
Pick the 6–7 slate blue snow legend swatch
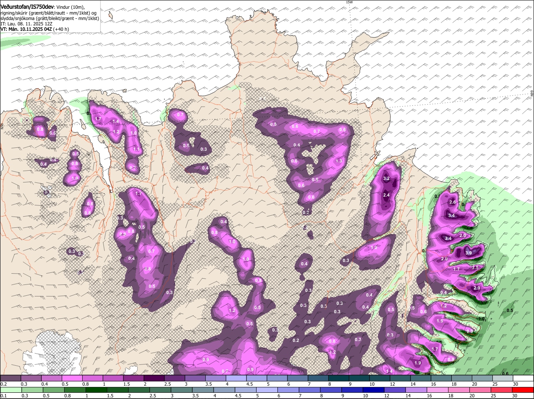click(x=298, y=378)
